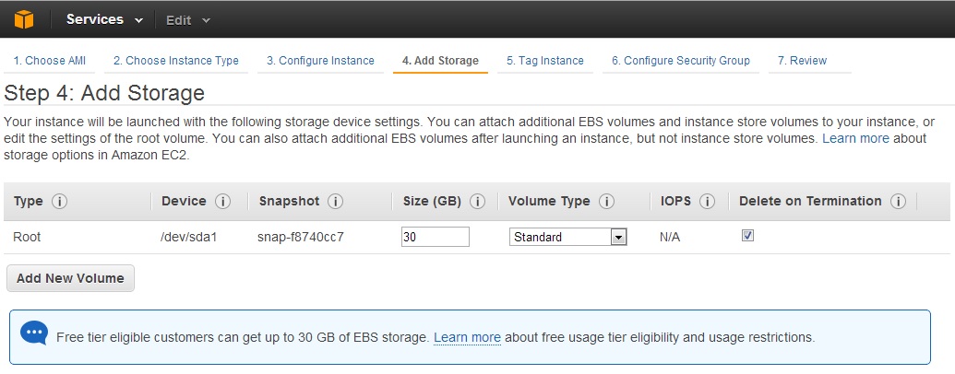The image size is (955, 374).
Task: Switch to 3. Configure Instance tab
Action: (x=320, y=61)
